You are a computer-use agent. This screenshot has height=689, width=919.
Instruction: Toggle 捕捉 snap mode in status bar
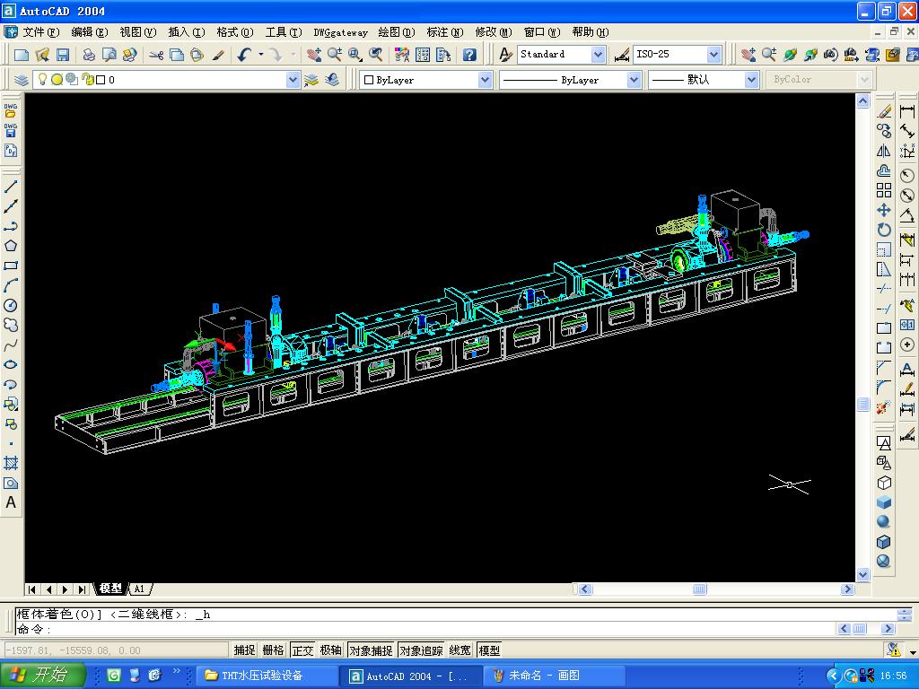click(244, 650)
